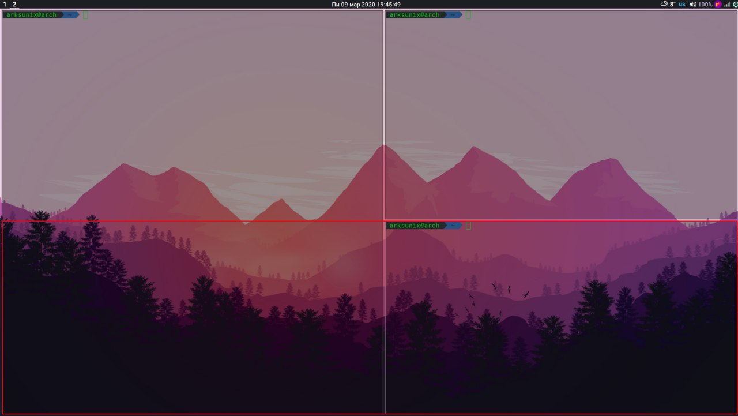Click the cursor block in the top-right terminal
This screenshot has height=416, width=738.
tap(469, 15)
